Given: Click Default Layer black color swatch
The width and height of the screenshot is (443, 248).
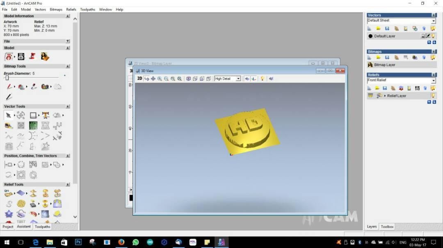Looking at the screenshot, I should (x=370, y=36).
